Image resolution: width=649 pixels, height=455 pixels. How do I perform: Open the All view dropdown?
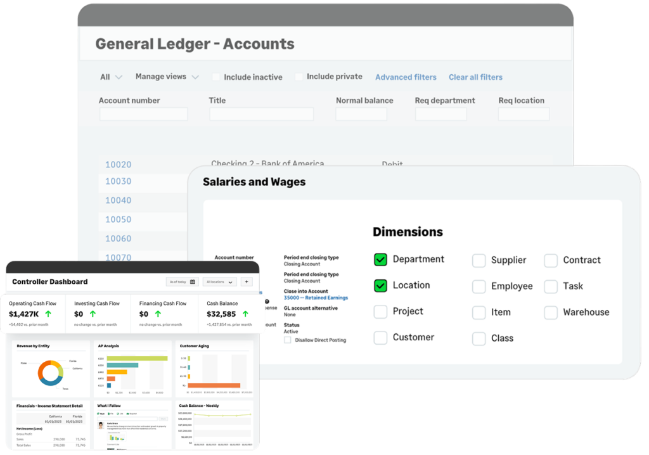pyautogui.click(x=111, y=77)
